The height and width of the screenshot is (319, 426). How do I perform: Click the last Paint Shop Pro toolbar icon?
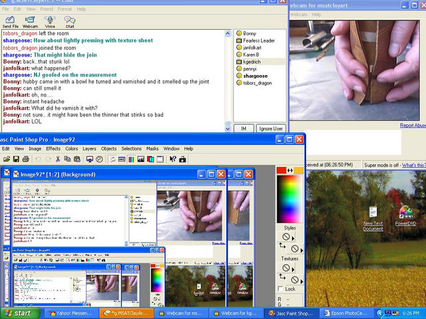click(x=182, y=159)
